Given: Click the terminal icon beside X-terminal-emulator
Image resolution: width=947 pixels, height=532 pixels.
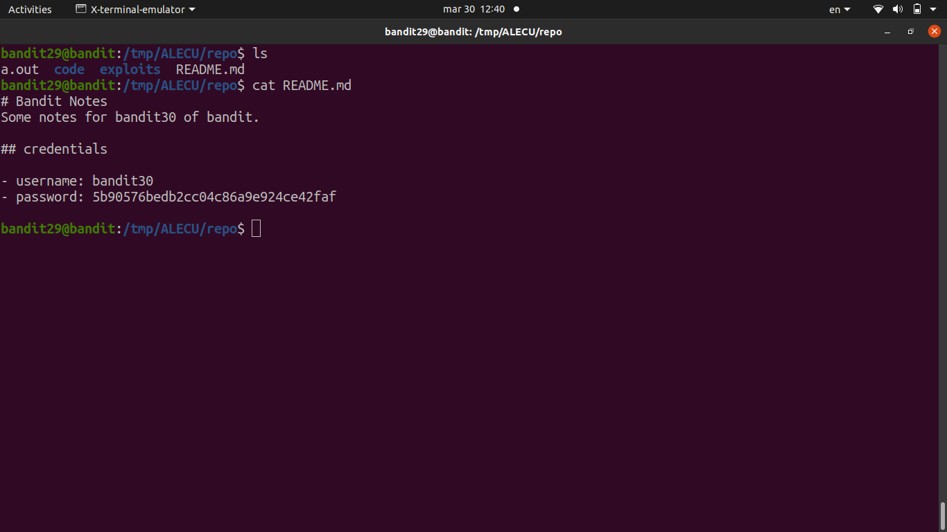Looking at the screenshot, I should (81, 10).
